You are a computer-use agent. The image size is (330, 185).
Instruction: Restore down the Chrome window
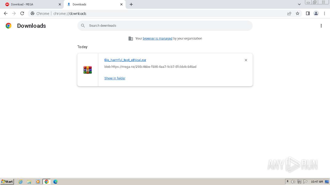click(315, 2)
